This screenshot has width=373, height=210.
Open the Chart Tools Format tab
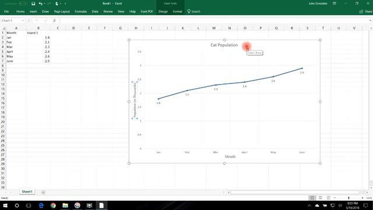click(x=177, y=12)
